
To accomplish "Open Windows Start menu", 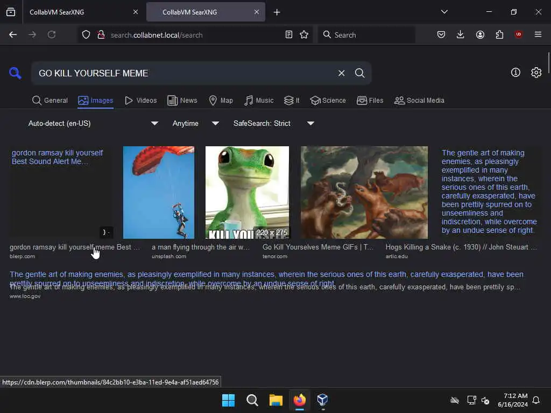I will point(228,400).
